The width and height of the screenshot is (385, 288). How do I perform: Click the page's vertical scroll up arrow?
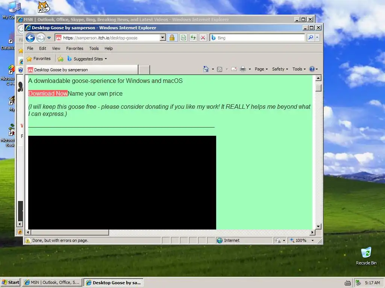318,78
